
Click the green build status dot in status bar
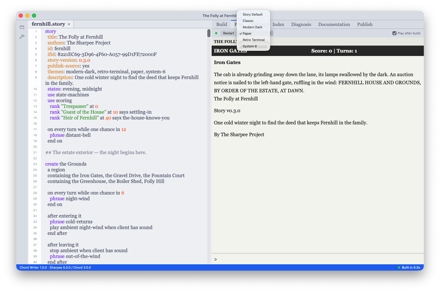(399, 267)
